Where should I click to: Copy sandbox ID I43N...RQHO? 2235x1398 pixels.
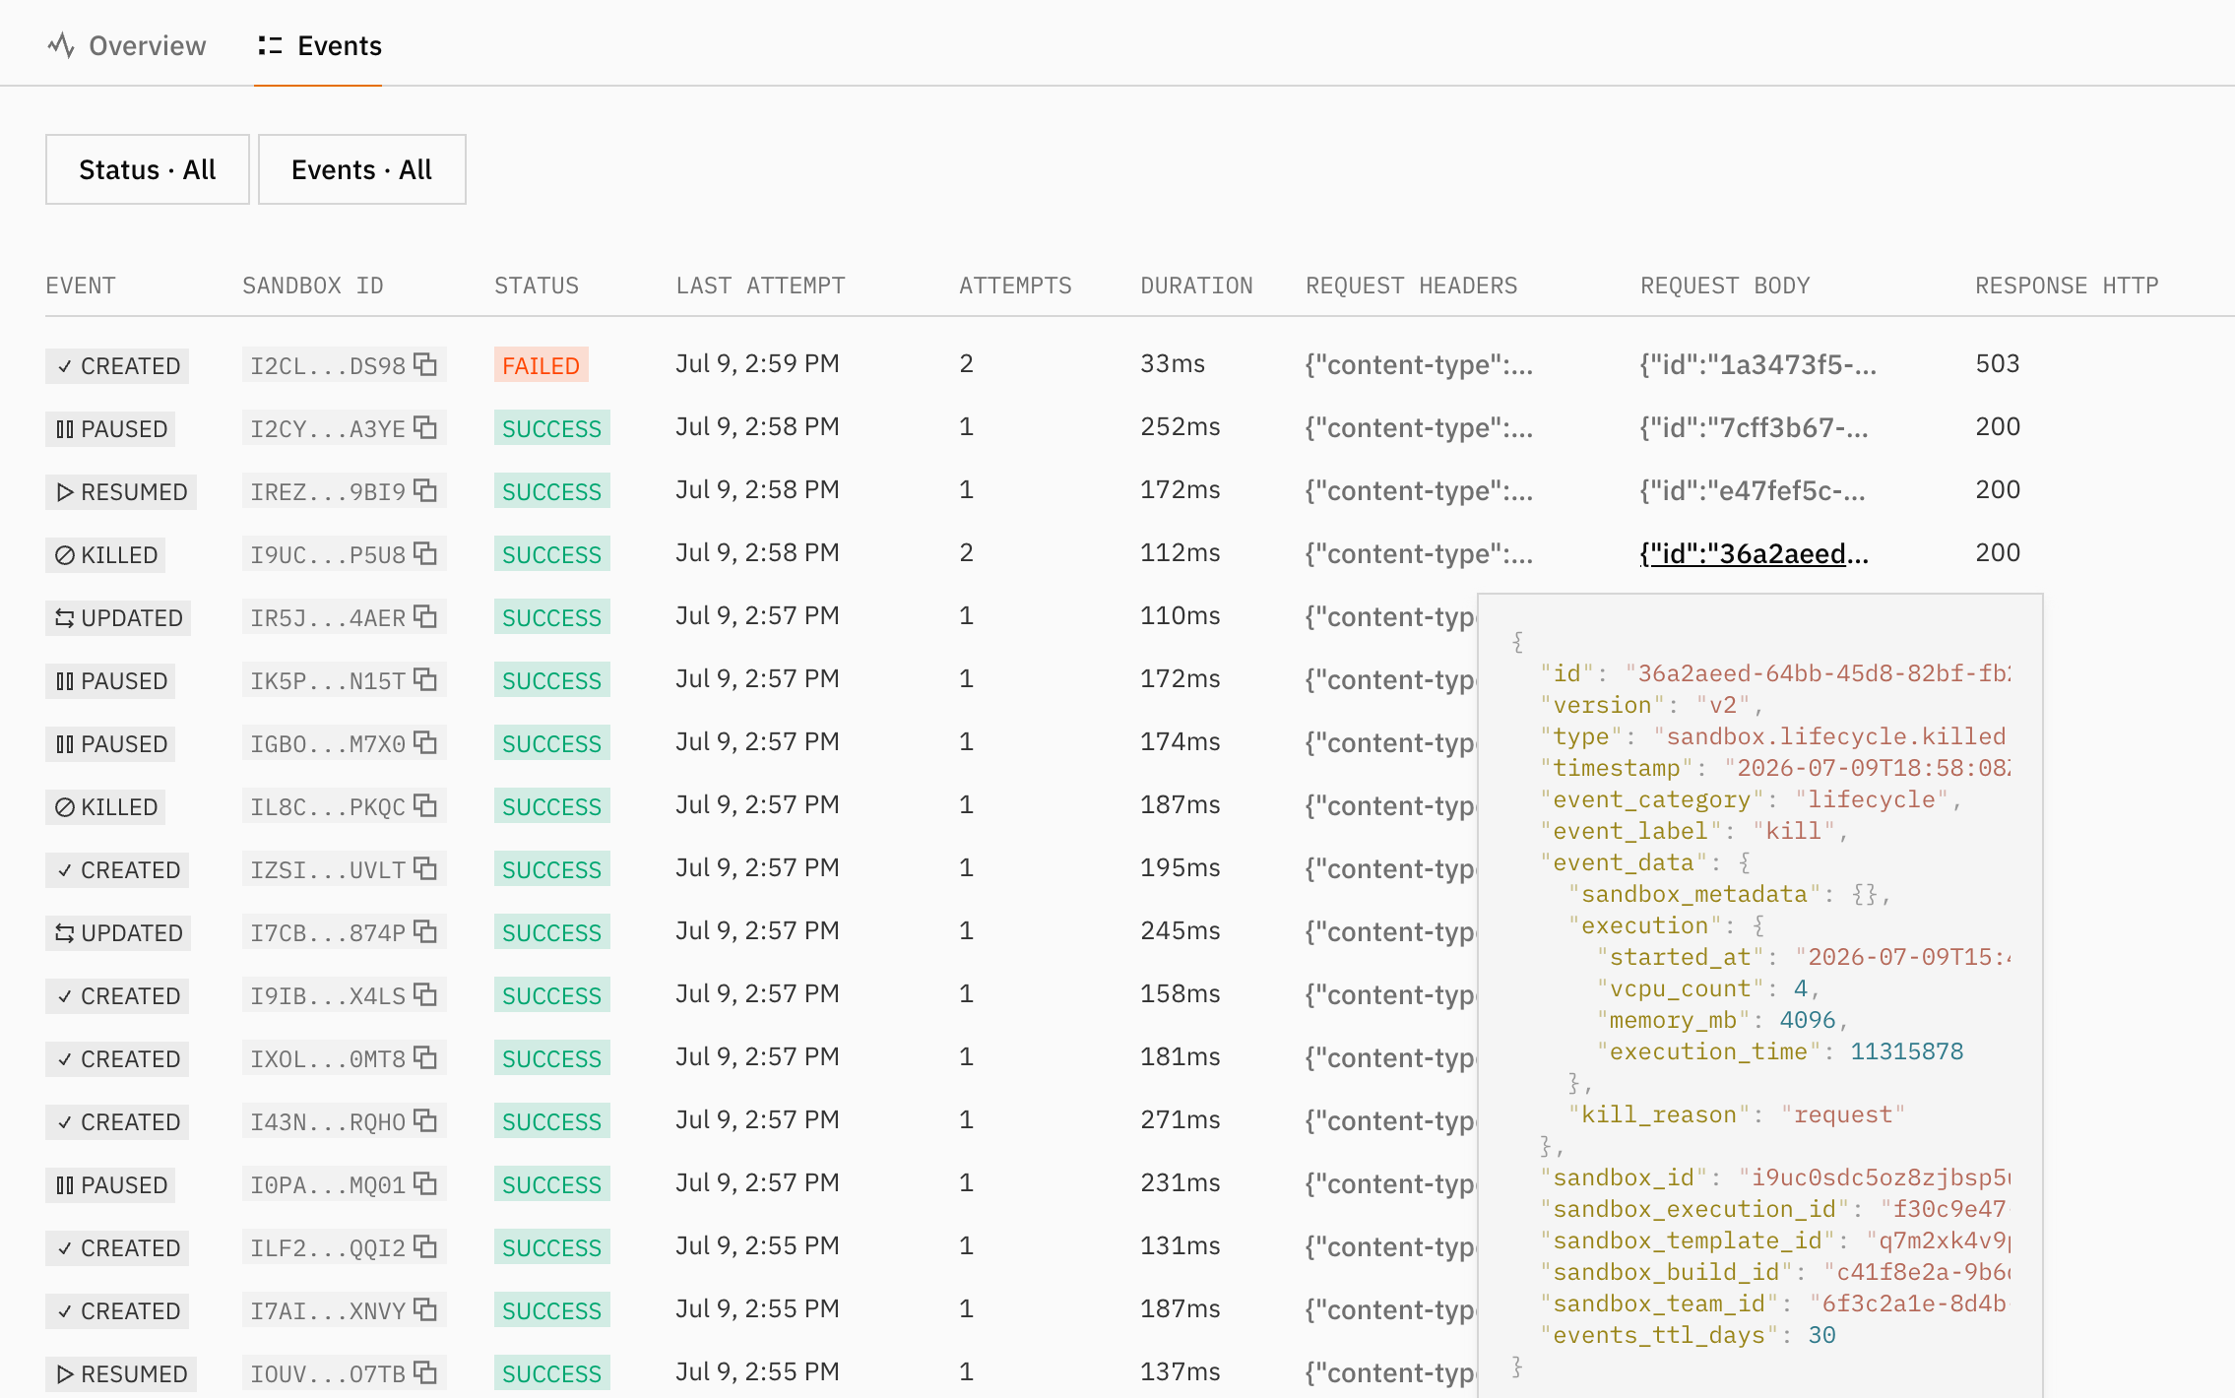(x=425, y=1120)
